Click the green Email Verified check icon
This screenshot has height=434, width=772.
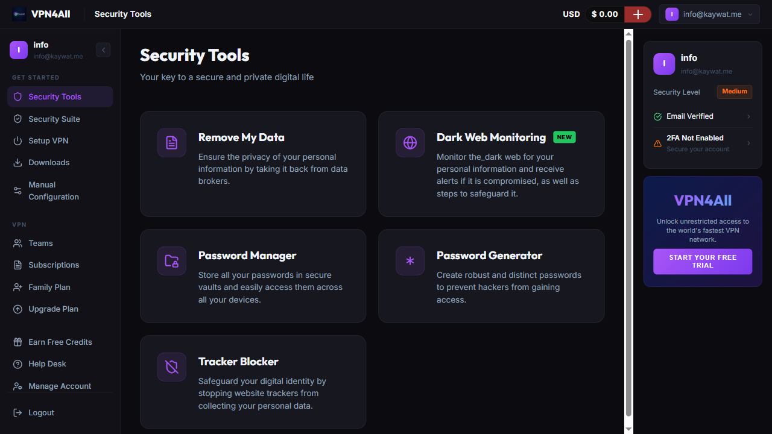click(x=657, y=116)
